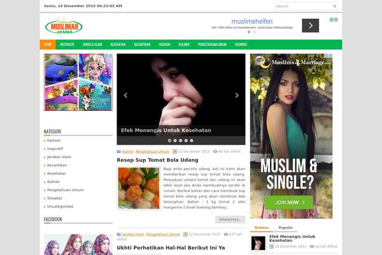
Task: Open the Efek Menangis Untuk Kesehatan slide title
Action: [166, 130]
